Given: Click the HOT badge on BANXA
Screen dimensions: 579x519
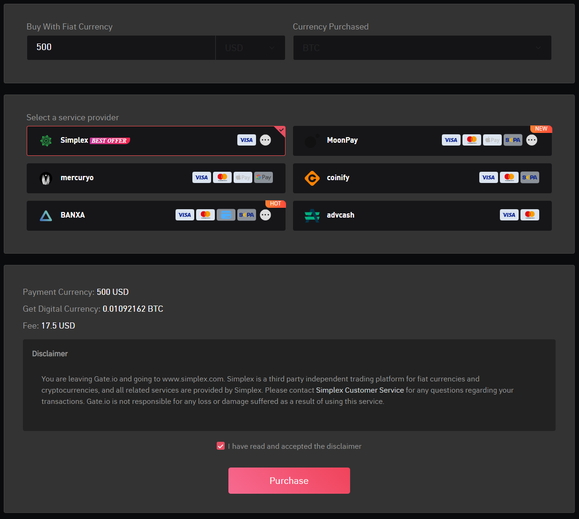Looking at the screenshot, I should (275, 204).
